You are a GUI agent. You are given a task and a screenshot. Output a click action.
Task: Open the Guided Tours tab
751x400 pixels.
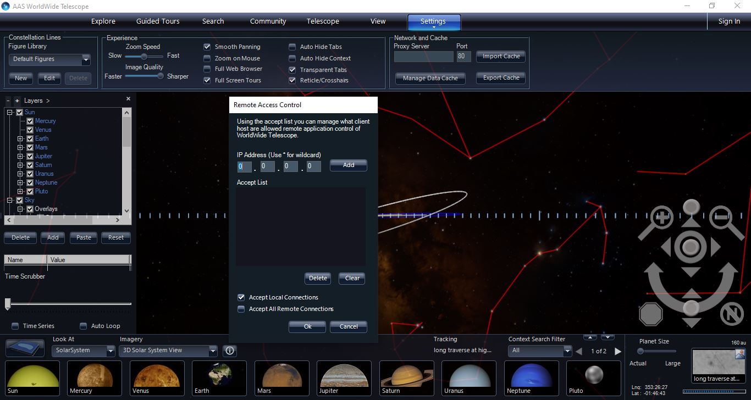(x=158, y=21)
